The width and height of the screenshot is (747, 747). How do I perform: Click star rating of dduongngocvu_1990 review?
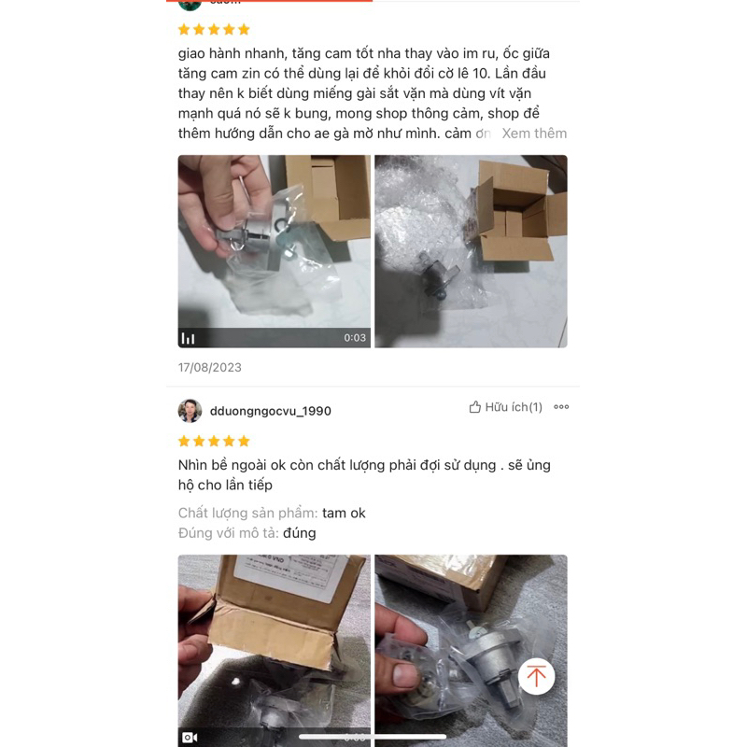[x=214, y=441]
